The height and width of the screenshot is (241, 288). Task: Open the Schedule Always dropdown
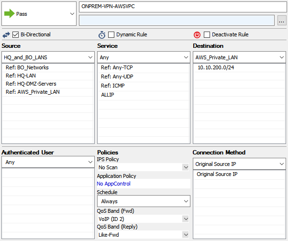(x=144, y=201)
